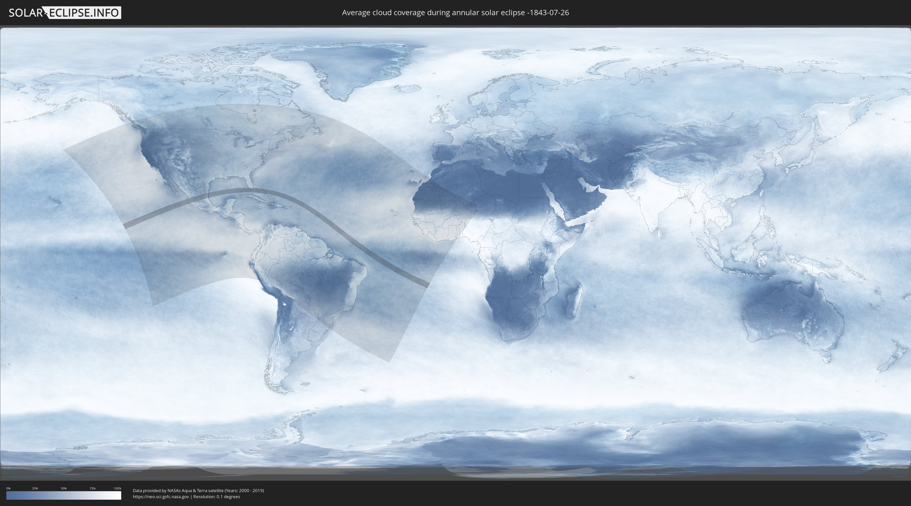
Task: Click the cloud coverage color gradient legend bar
Action: click(64, 495)
